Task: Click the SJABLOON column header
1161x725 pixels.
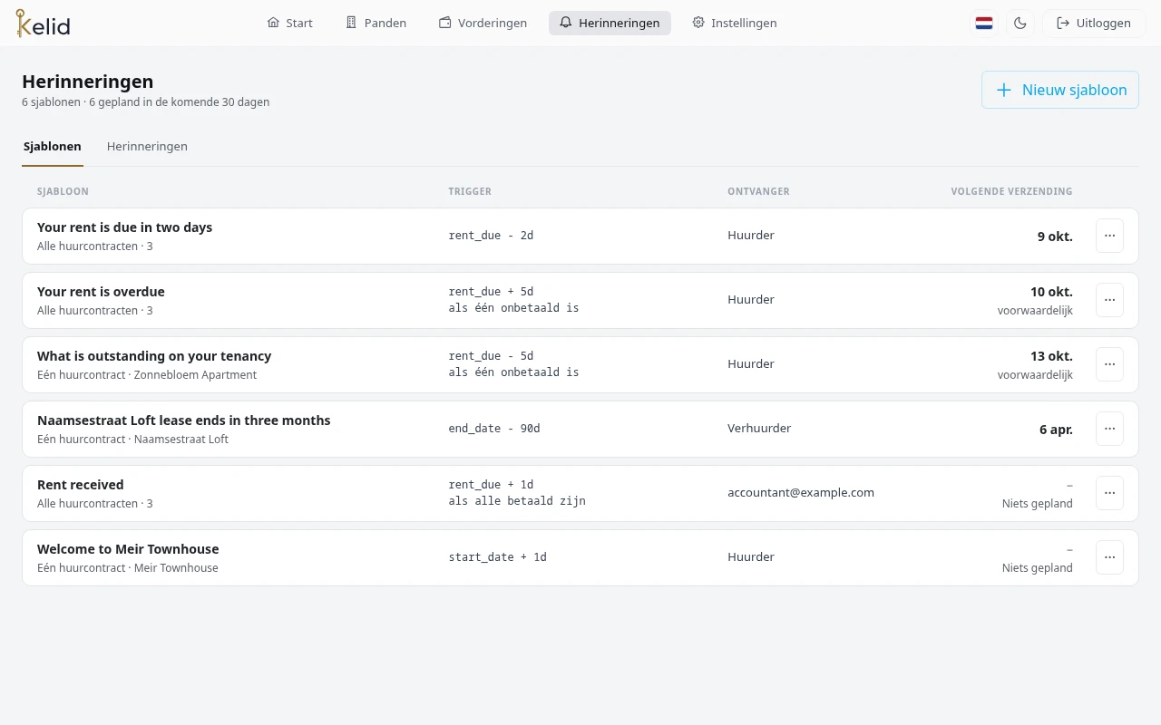Action: [63, 191]
